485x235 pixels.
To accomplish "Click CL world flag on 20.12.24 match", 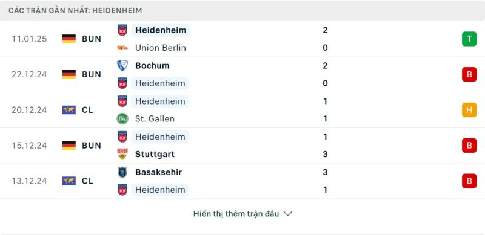I will pyautogui.click(x=69, y=110).
